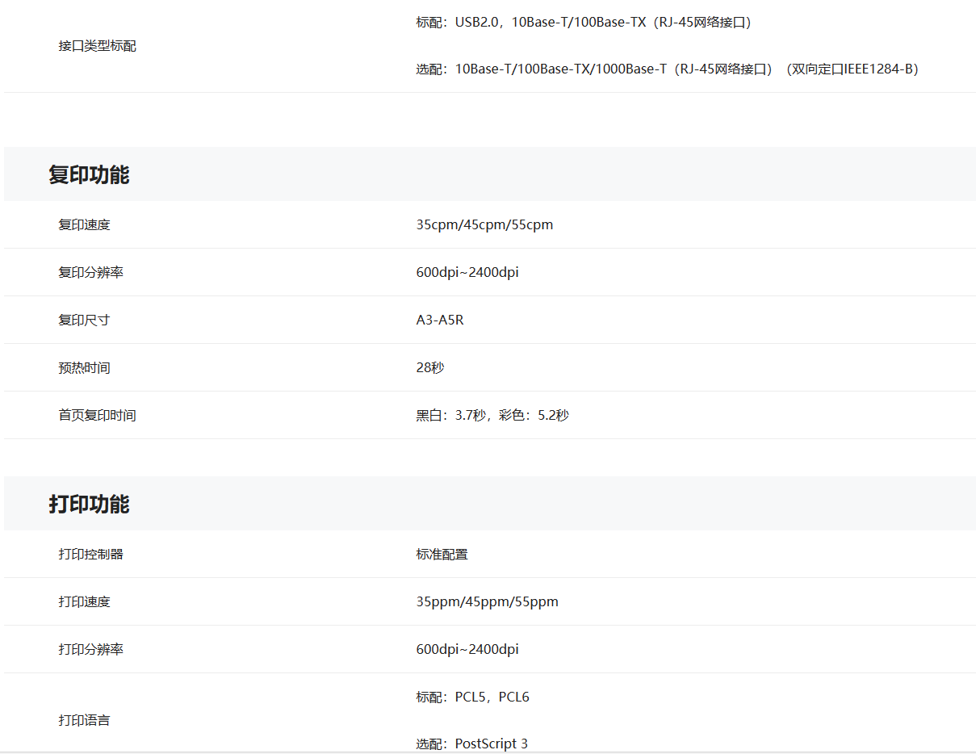Select the 首页复印时间 label

97,415
